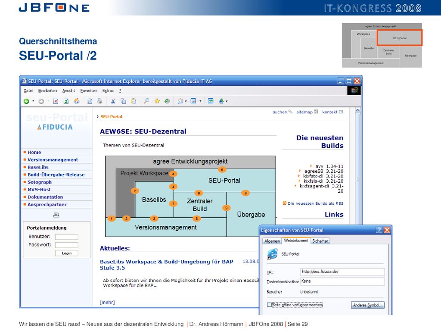Click the URL field in properties dialog
The image size is (441, 331).
pos(342,272)
